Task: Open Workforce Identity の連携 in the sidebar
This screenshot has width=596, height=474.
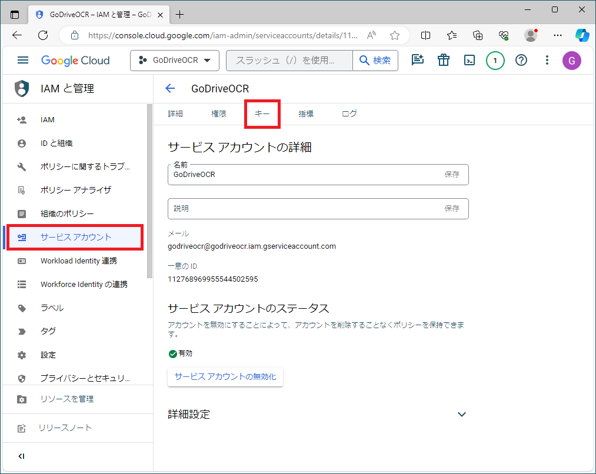Action: tap(74, 285)
